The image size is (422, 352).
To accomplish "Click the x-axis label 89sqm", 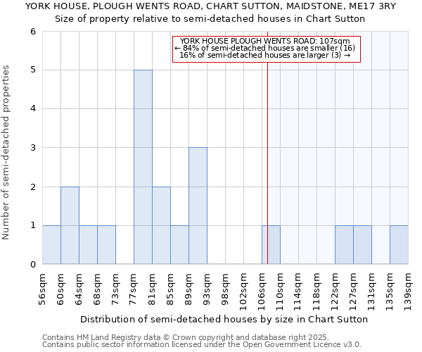I will coord(188,289).
